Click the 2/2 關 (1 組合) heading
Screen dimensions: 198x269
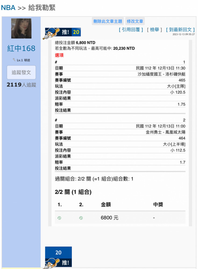73,192
